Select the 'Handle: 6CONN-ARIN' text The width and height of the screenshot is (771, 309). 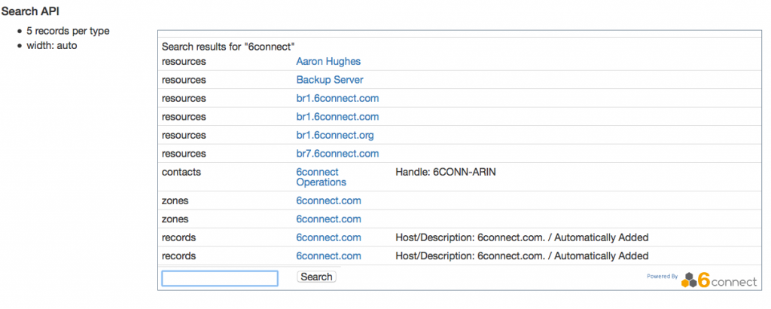pyautogui.click(x=446, y=173)
